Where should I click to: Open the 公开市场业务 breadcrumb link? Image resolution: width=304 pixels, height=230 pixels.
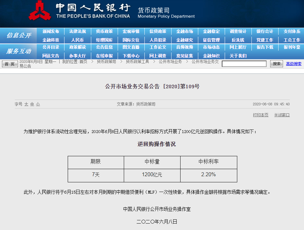(170, 62)
